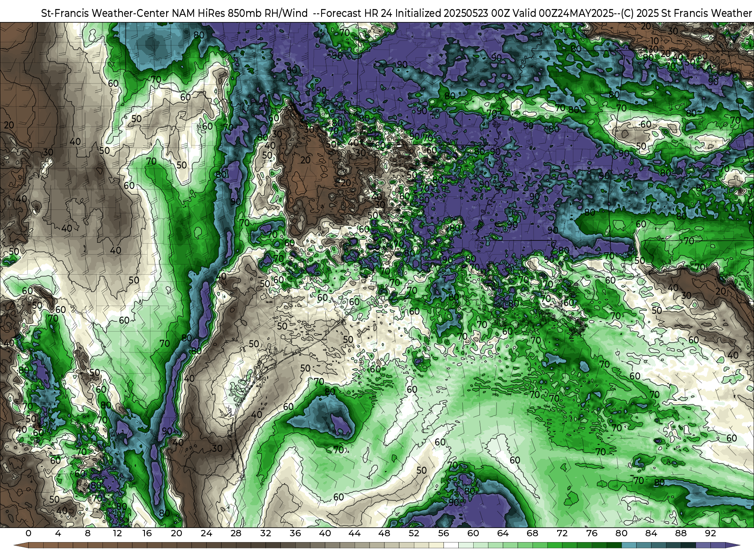754x550 pixels.
Task: Click the "8" label on the legend scale
Action: coord(88,533)
